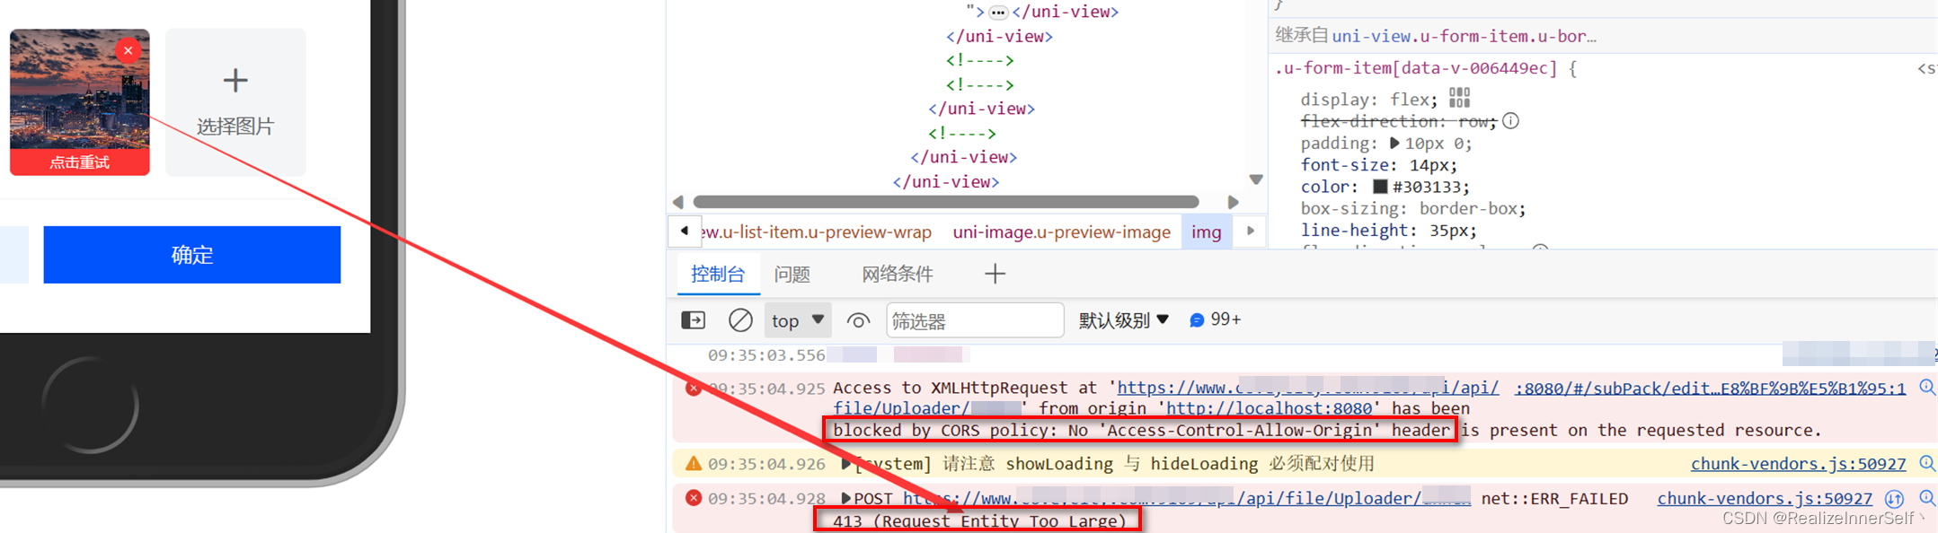1938x533 pixels.
Task: Toggle the console sidebar icon
Action: coord(693,320)
